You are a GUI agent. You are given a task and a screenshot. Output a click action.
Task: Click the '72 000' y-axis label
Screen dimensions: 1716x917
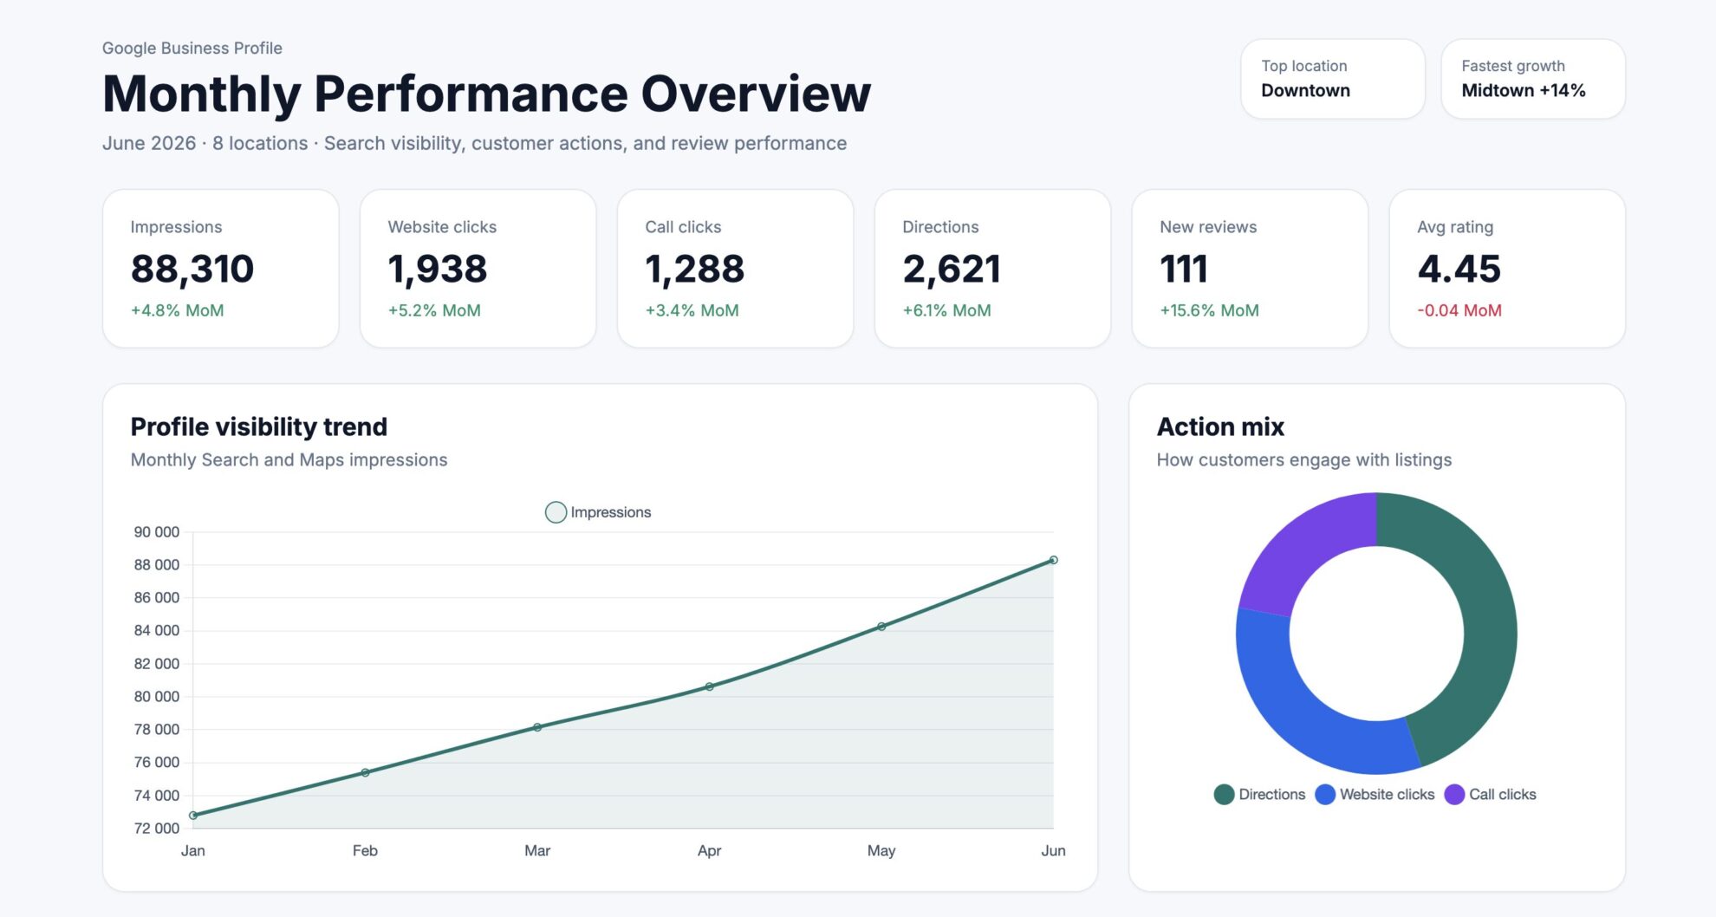coord(157,829)
